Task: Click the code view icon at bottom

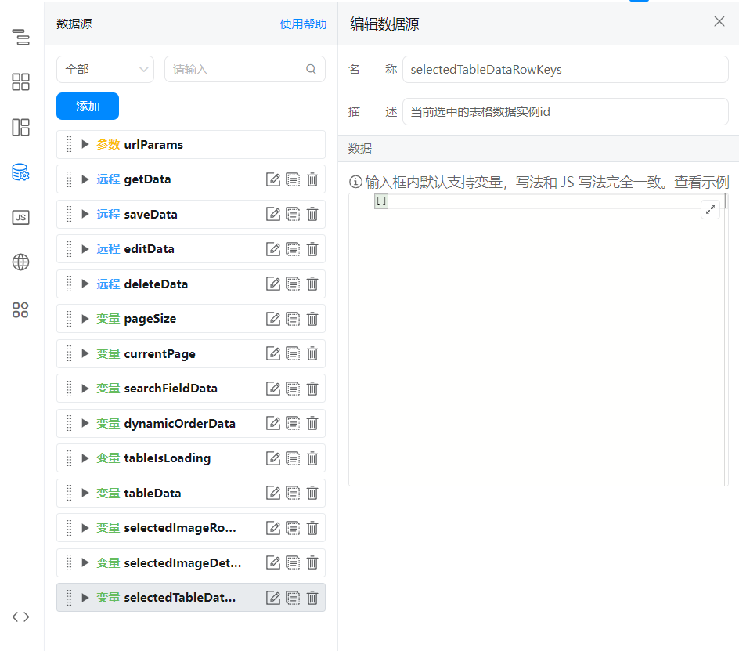Action: pos(21,617)
